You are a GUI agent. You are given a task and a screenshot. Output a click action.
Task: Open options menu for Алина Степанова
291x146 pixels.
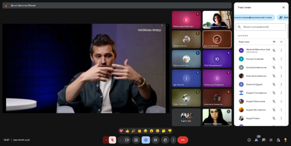(281, 59)
